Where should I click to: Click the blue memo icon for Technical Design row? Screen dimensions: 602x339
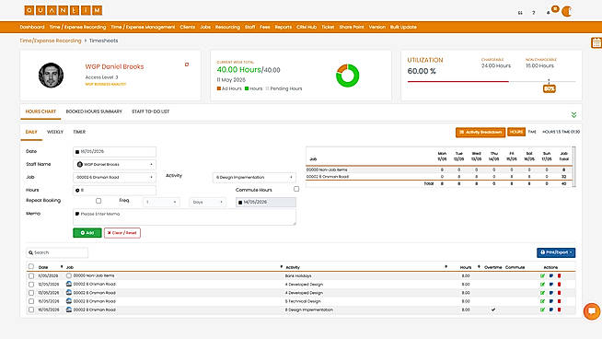[x=551, y=301]
